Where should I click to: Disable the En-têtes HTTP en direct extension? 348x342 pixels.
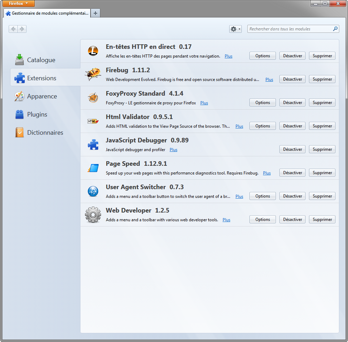tap(292, 56)
